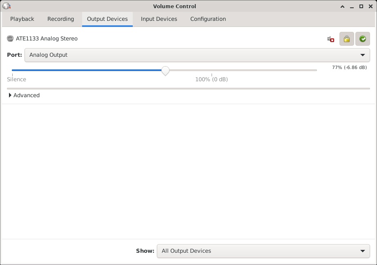Maximize the Volume Control window
The height and width of the screenshot is (265, 377).
point(361,7)
